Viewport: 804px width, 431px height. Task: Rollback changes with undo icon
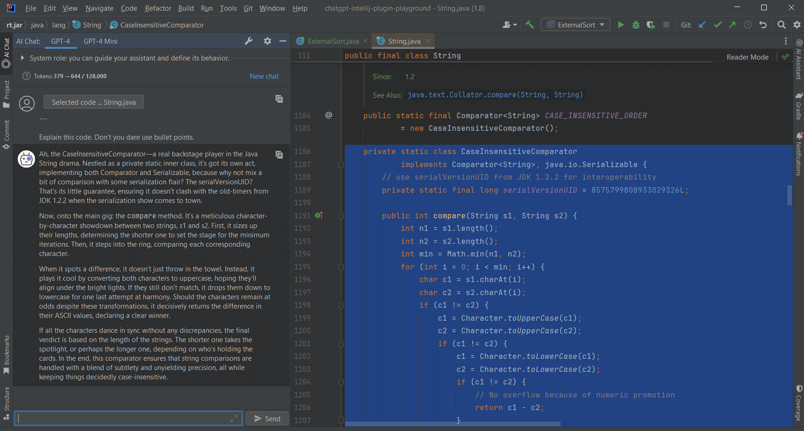tap(763, 25)
